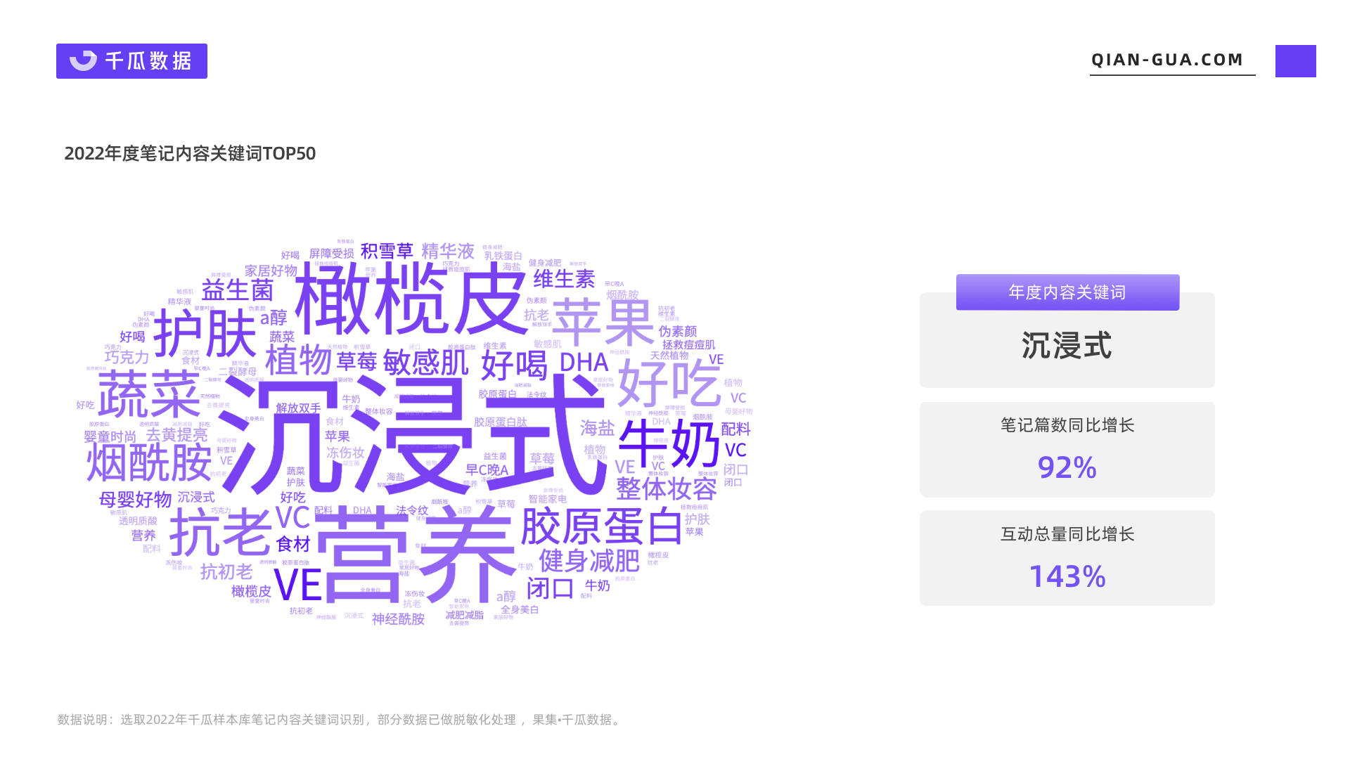
Task: Click the prominent 拯救痘痘肌 word
Action: click(x=688, y=345)
